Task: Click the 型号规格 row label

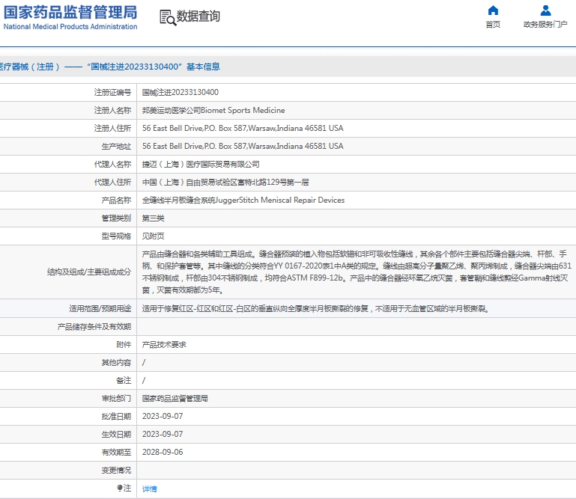Action: coord(116,236)
